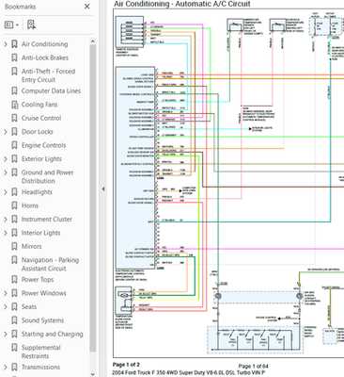Expand the Interior Lights bookmark

coord(5,233)
